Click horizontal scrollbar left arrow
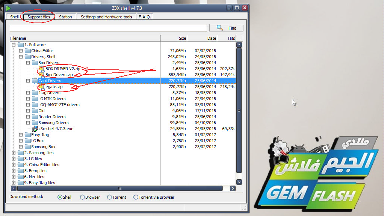The width and height of the screenshot is (384, 216). coord(14,188)
